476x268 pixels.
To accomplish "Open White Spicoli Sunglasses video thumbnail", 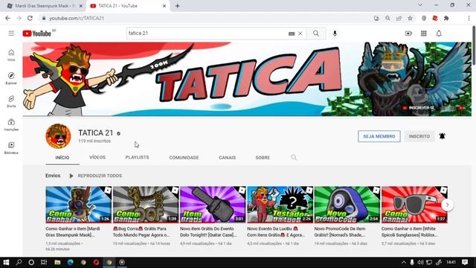I will click(414, 205).
